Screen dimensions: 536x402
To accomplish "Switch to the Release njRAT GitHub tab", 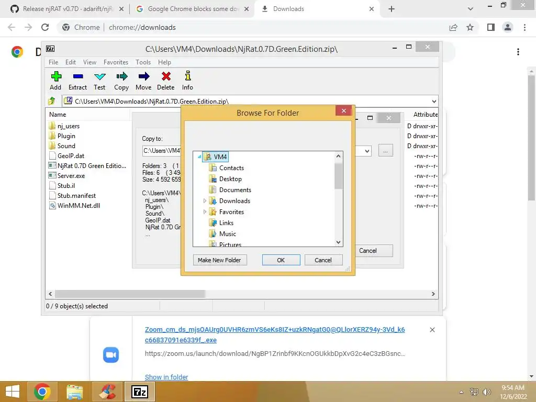I will click(x=66, y=9).
